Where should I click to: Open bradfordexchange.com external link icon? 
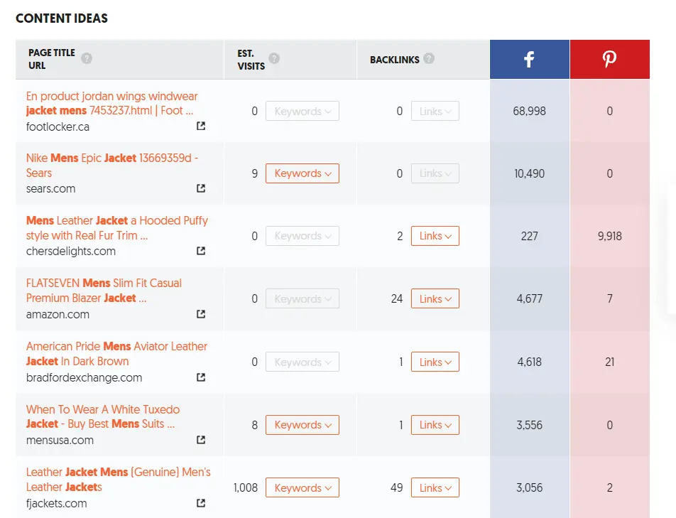coord(201,377)
